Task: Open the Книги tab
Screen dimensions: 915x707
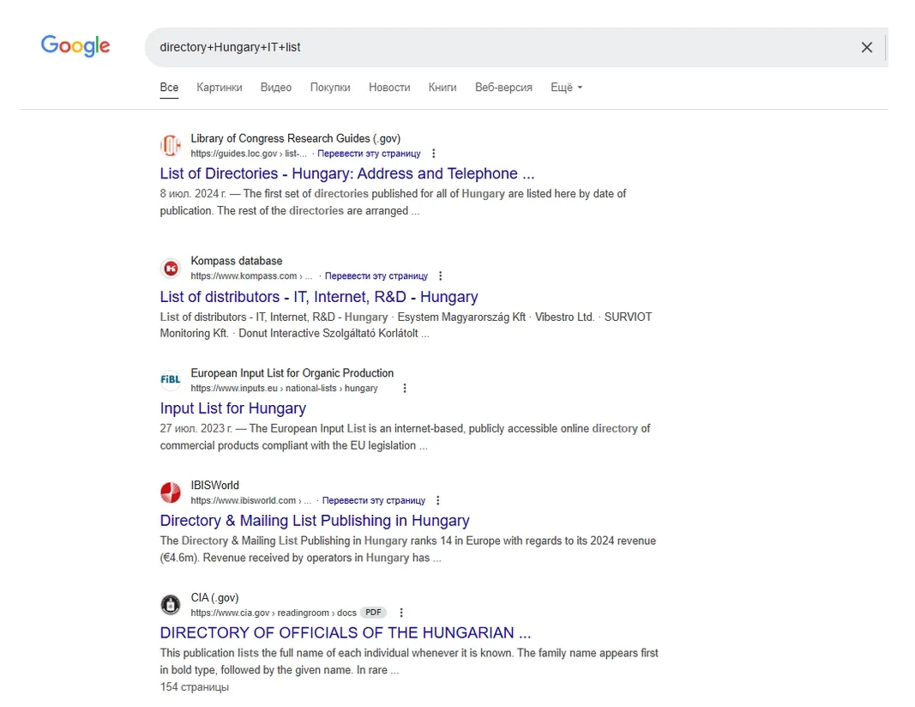Action: [x=442, y=87]
